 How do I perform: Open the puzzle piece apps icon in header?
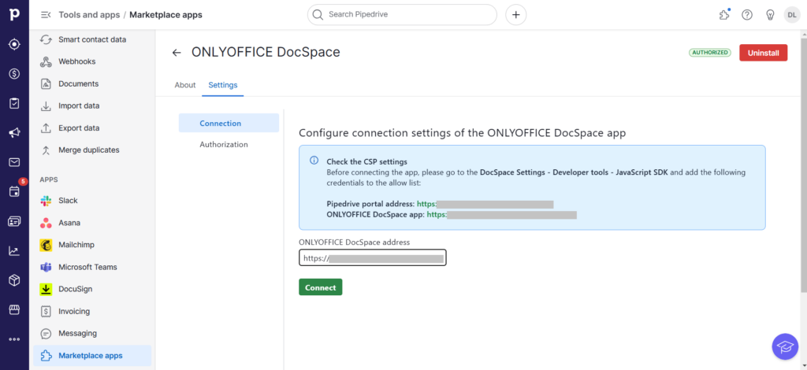[724, 15]
